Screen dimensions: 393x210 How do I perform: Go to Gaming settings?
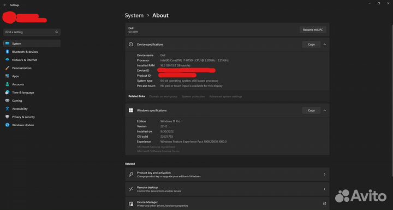[x=32, y=101]
